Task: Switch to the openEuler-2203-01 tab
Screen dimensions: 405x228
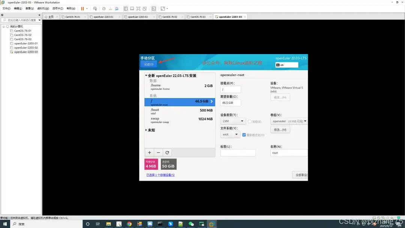Action: click(103, 17)
